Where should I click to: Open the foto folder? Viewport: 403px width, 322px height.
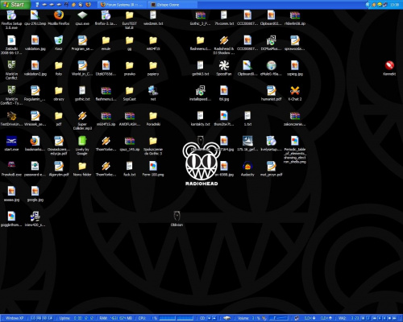(59, 68)
